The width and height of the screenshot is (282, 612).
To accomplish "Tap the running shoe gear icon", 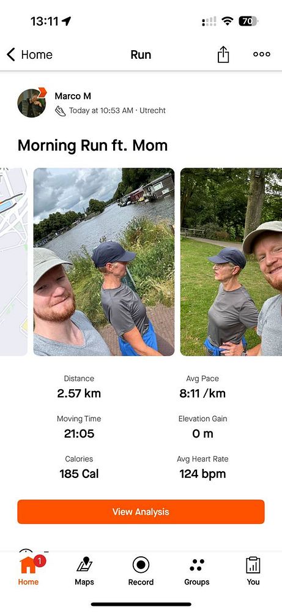I will [60, 111].
